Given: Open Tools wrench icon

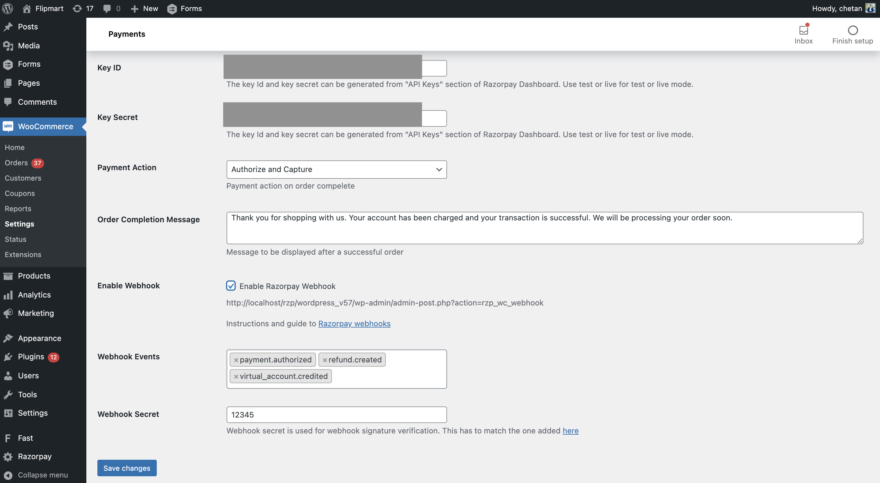Looking at the screenshot, I should pos(8,395).
